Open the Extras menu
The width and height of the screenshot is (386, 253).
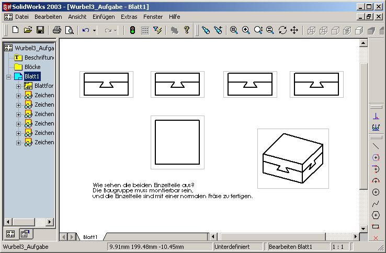(129, 17)
